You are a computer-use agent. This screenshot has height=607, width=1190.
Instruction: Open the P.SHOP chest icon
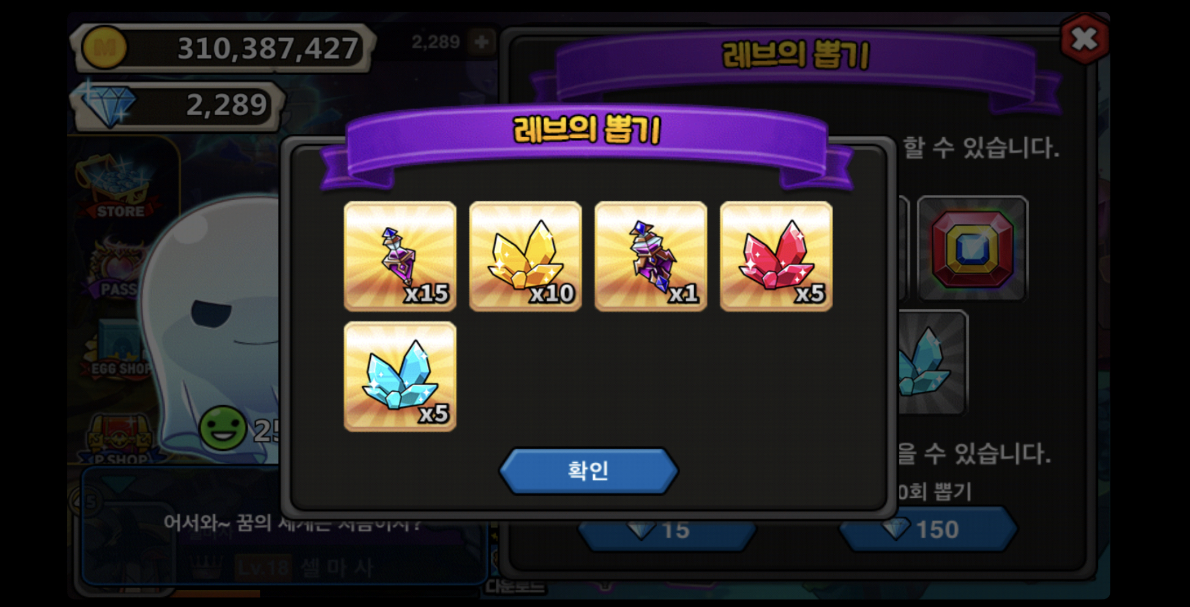119,439
